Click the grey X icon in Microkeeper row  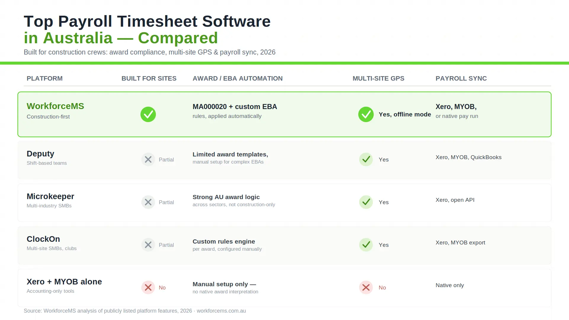148,202
